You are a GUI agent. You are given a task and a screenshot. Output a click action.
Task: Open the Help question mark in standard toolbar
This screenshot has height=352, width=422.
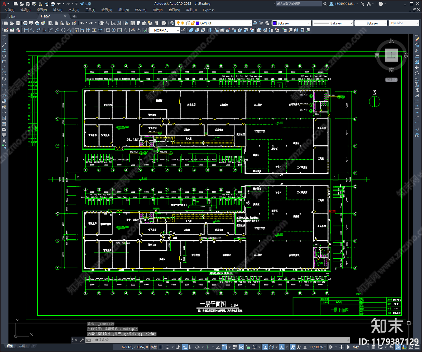[164, 23]
